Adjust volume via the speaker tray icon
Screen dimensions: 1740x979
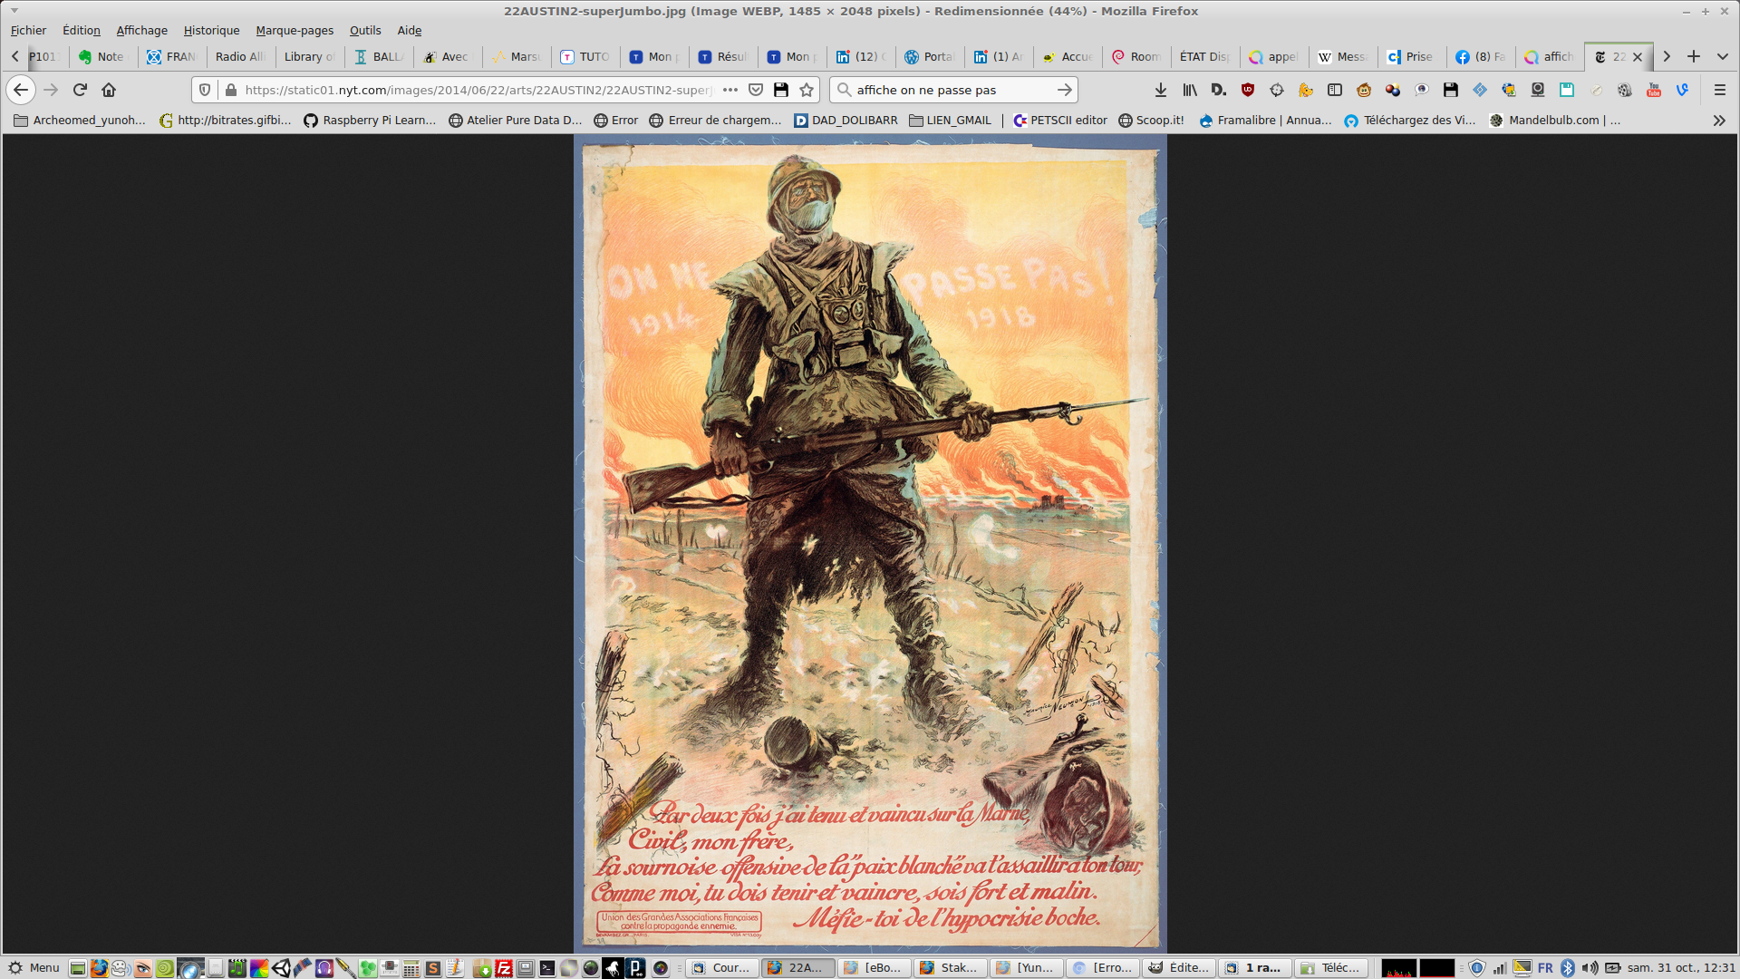[1590, 967]
